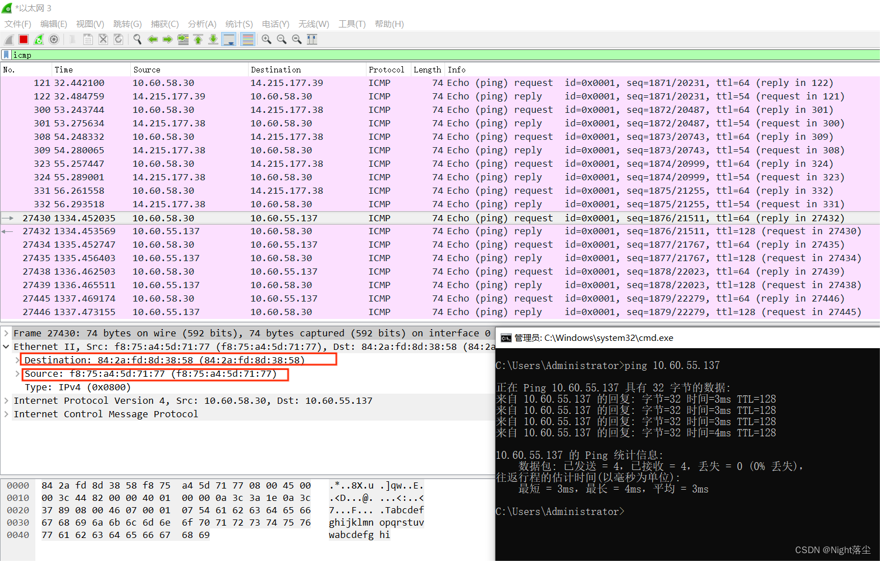
Task: Click the Wireshark title bar icon
Action: click(x=7, y=8)
